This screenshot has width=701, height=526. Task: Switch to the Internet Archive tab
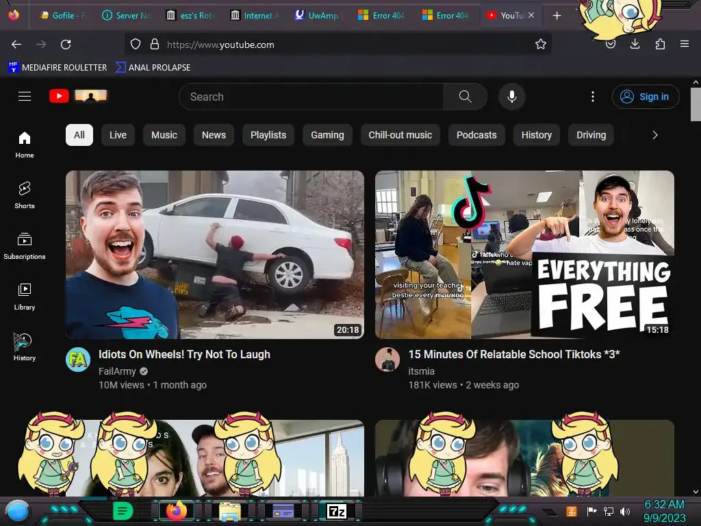click(255, 16)
